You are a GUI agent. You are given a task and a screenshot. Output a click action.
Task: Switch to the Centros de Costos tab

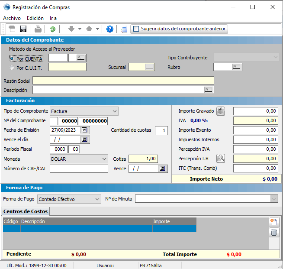[x=26, y=211]
